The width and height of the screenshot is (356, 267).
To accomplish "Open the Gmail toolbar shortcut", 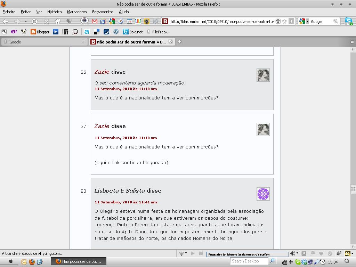I will point(94,21).
